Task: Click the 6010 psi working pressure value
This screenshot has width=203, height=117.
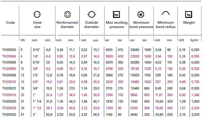Action: pyautogui.click(x=109, y=50)
